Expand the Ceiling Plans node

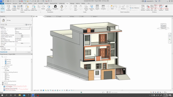[x=2, y=67]
